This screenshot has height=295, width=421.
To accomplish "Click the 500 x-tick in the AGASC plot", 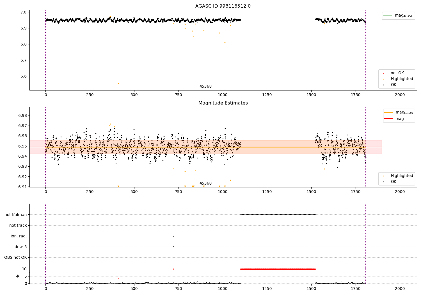I will point(134,95).
